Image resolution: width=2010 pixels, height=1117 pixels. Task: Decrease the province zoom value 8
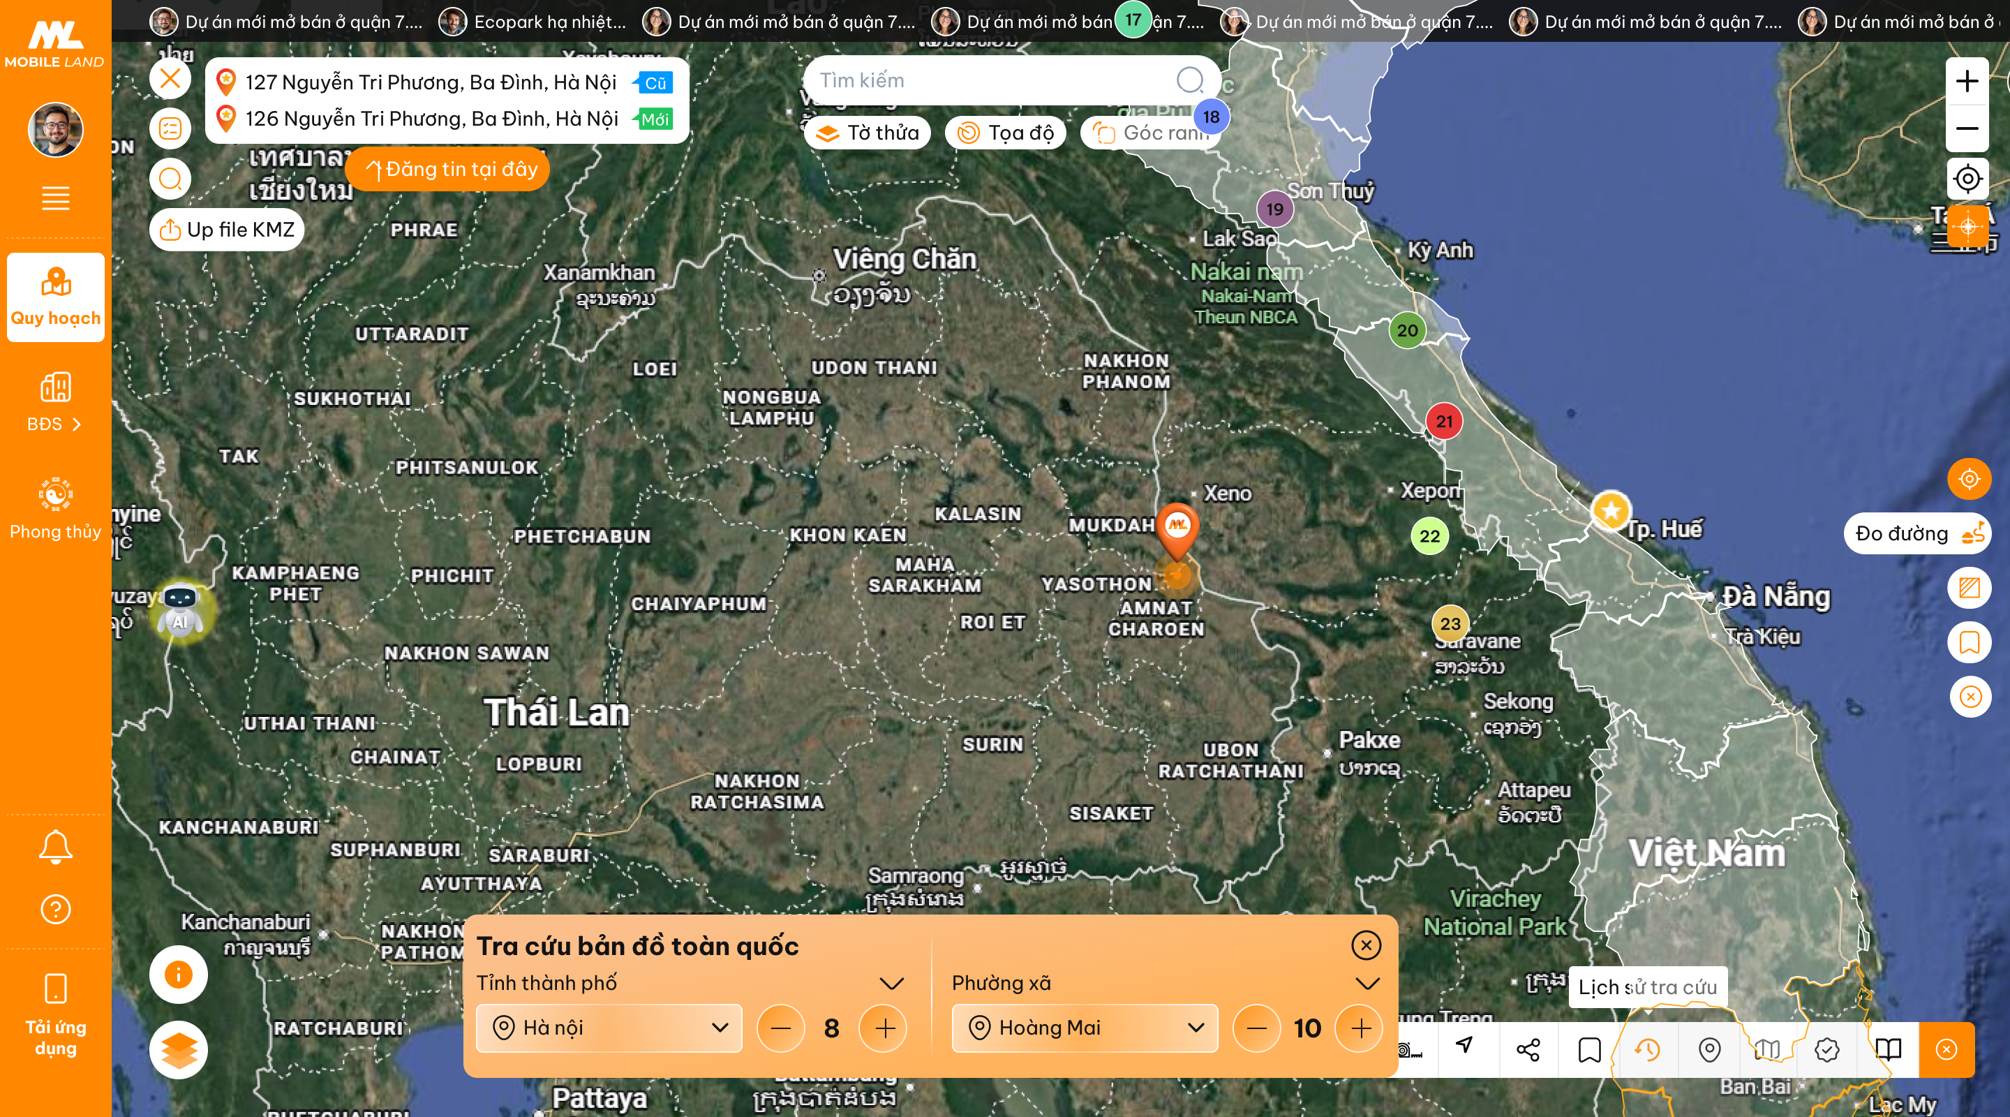tap(780, 1029)
